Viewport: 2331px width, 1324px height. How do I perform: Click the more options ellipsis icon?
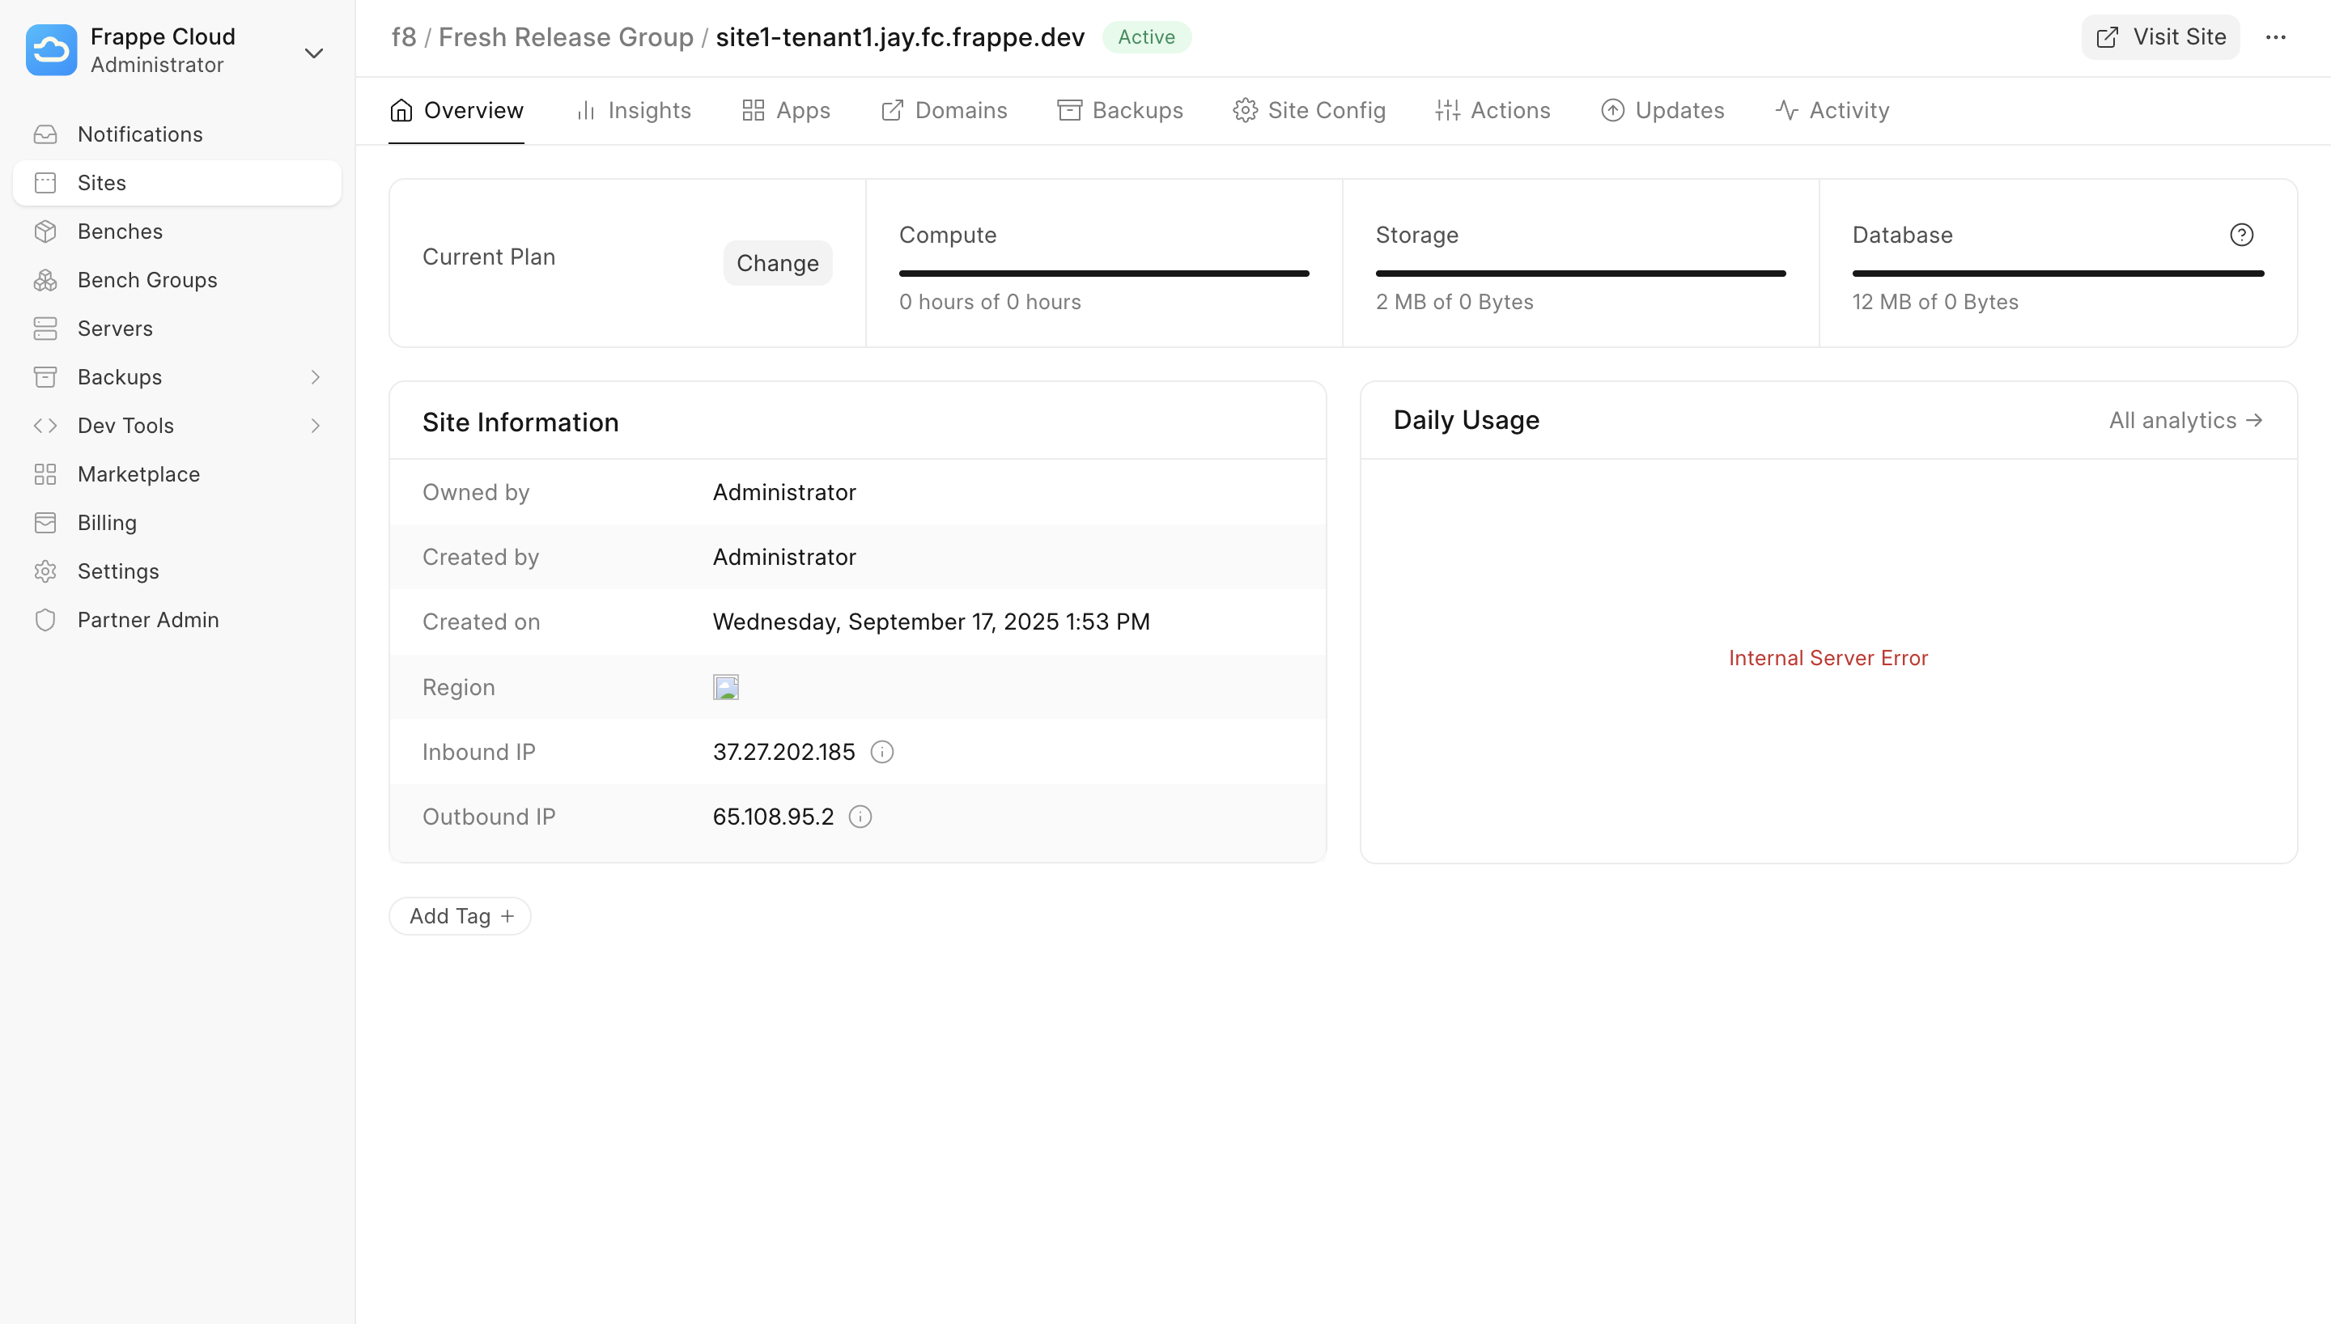tap(2277, 37)
